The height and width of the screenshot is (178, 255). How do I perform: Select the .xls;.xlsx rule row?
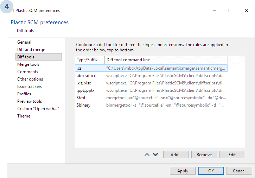[151, 83]
